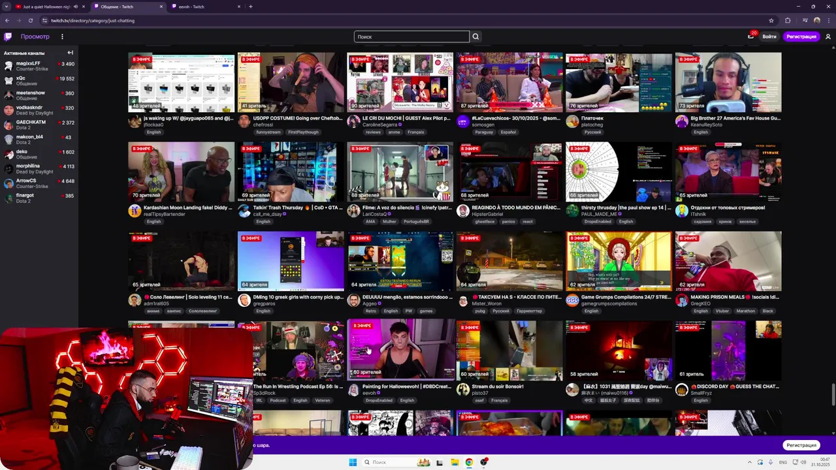Screen dimensions: 836x470
Task: Open the notifications inbox icon with badge 20
Action: click(750, 37)
